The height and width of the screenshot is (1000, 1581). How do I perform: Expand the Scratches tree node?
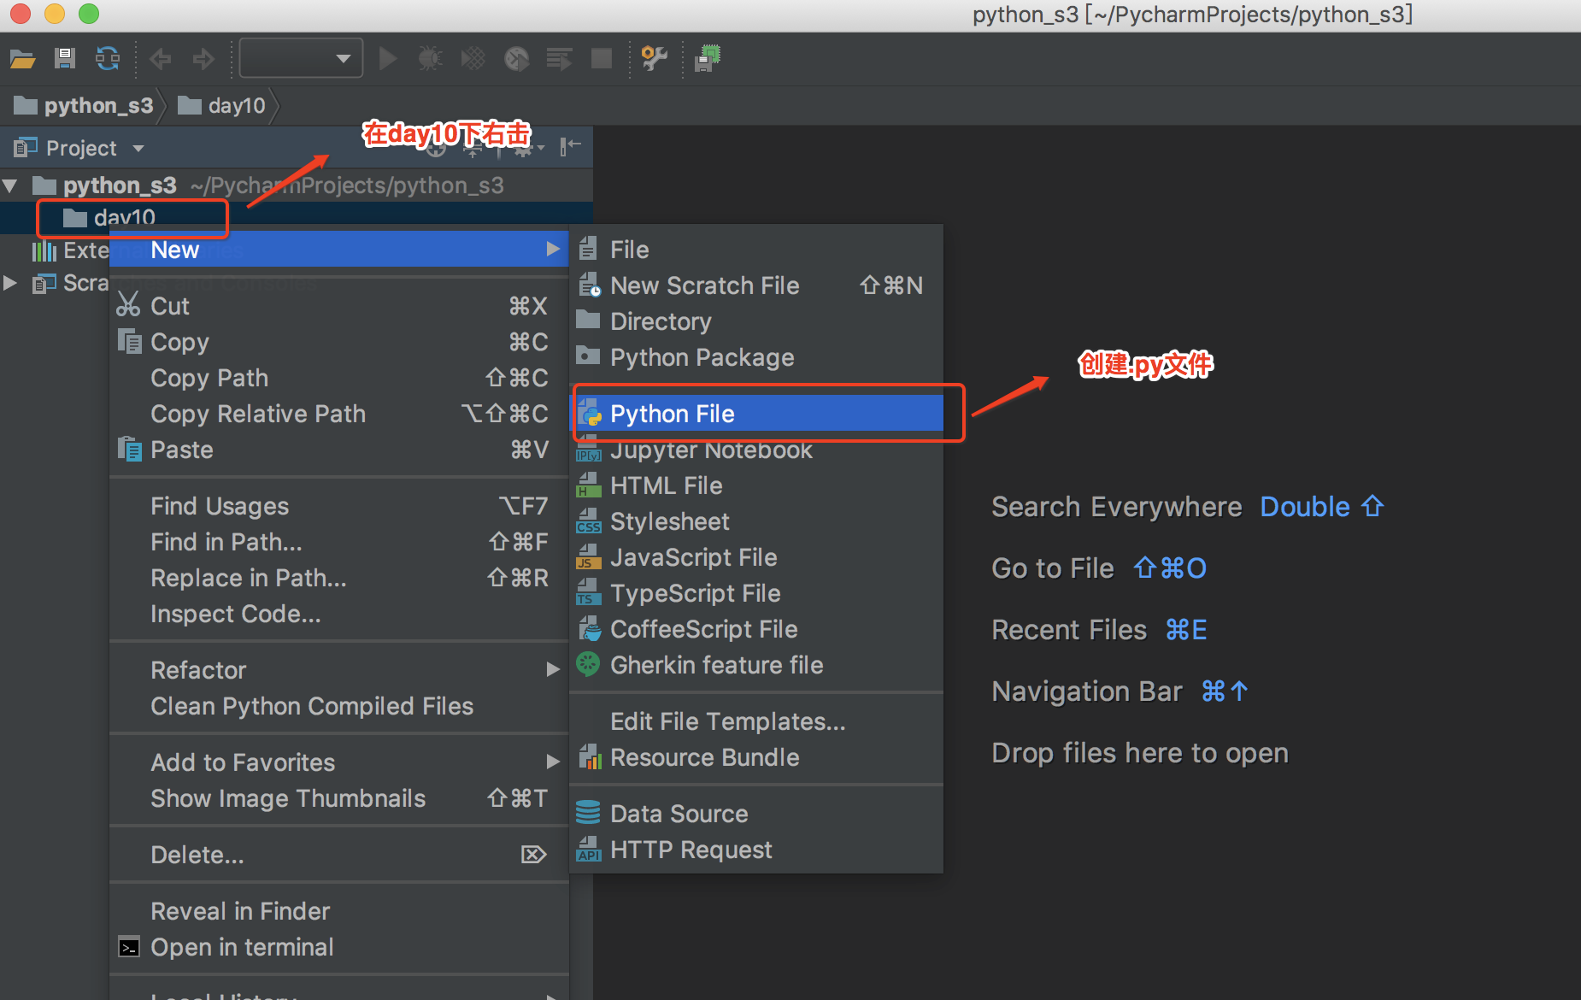[10, 282]
